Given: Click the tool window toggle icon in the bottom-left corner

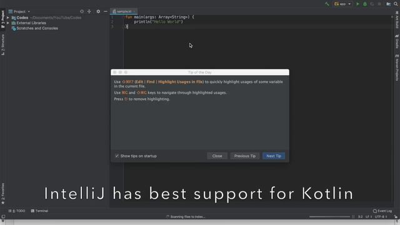Looking at the screenshot, I should point(2,217).
